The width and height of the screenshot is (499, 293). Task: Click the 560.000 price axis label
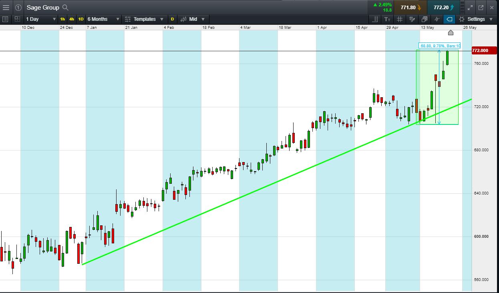coord(481,280)
